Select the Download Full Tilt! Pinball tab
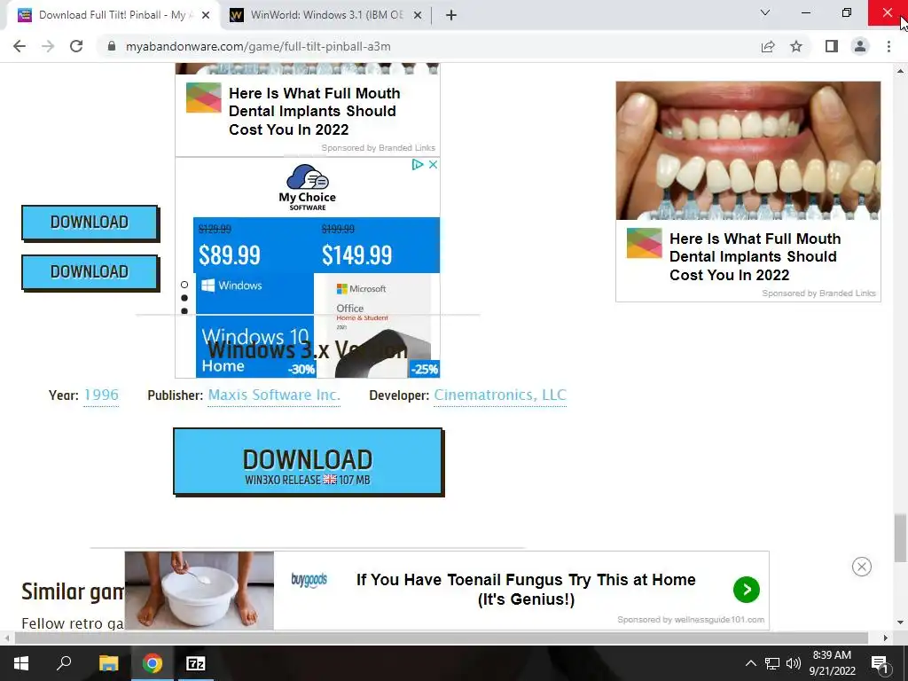 click(x=113, y=15)
